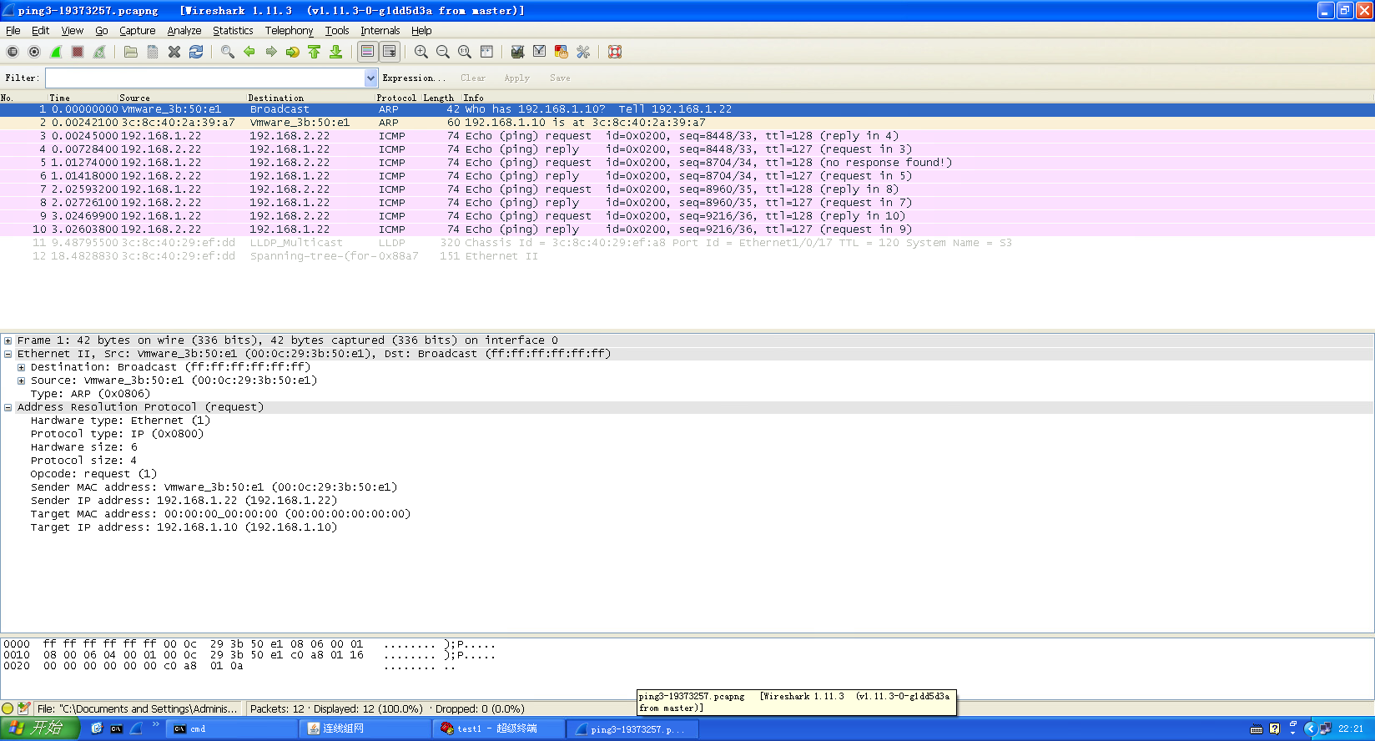The height and width of the screenshot is (741, 1375).
Task: Click the Clear filter button
Action: click(473, 78)
